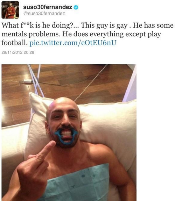
Task: Click the white charger on wooden floor
Action: 28,81
